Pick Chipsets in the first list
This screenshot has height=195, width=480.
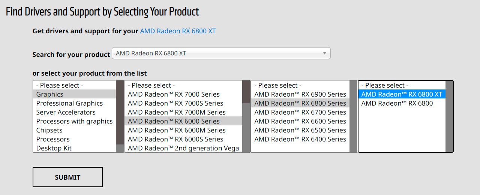coord(49,130)
